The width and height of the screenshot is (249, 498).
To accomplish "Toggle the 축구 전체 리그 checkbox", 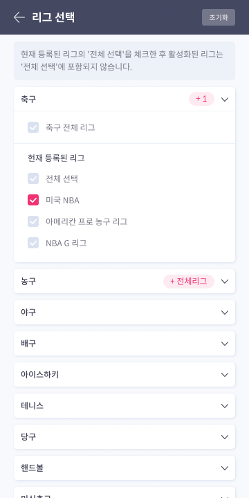I will tap(33, 127).
